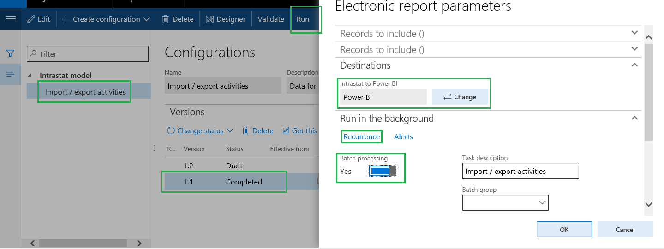Click the Edit pencil button
The image size is (664, 249).
[39, 19]
